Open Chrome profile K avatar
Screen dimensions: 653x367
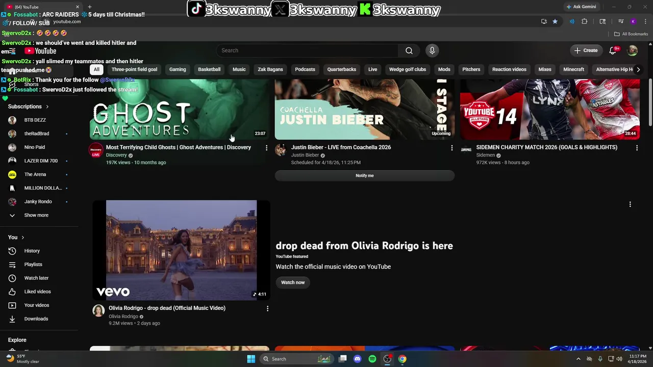[x=633, y=21]
